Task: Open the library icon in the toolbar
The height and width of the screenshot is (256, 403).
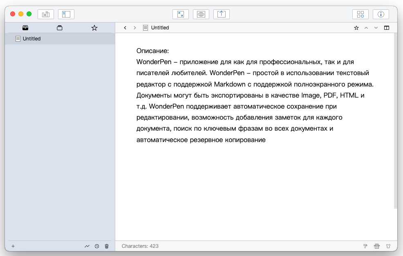Action: point(46,14)
